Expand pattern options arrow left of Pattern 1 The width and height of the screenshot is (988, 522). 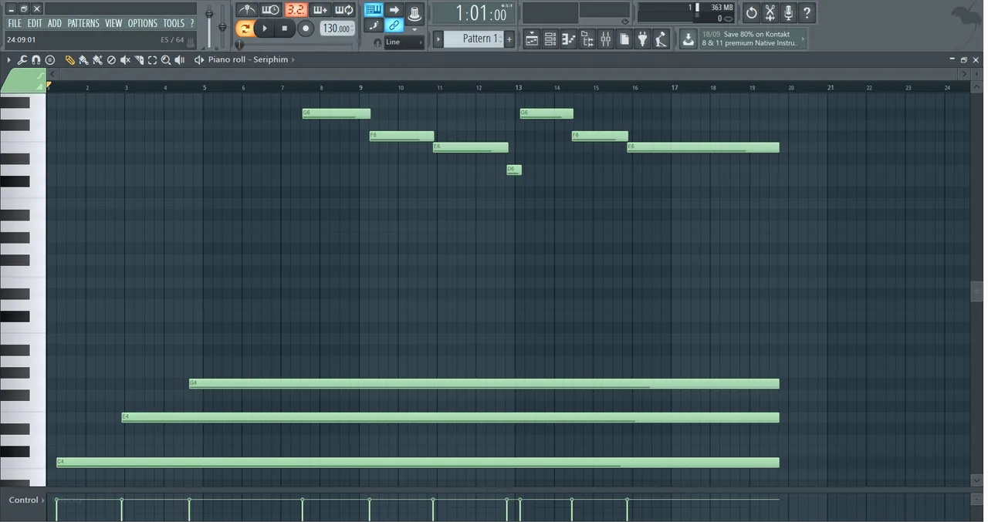pyautogui.click(x=438, y=39)
